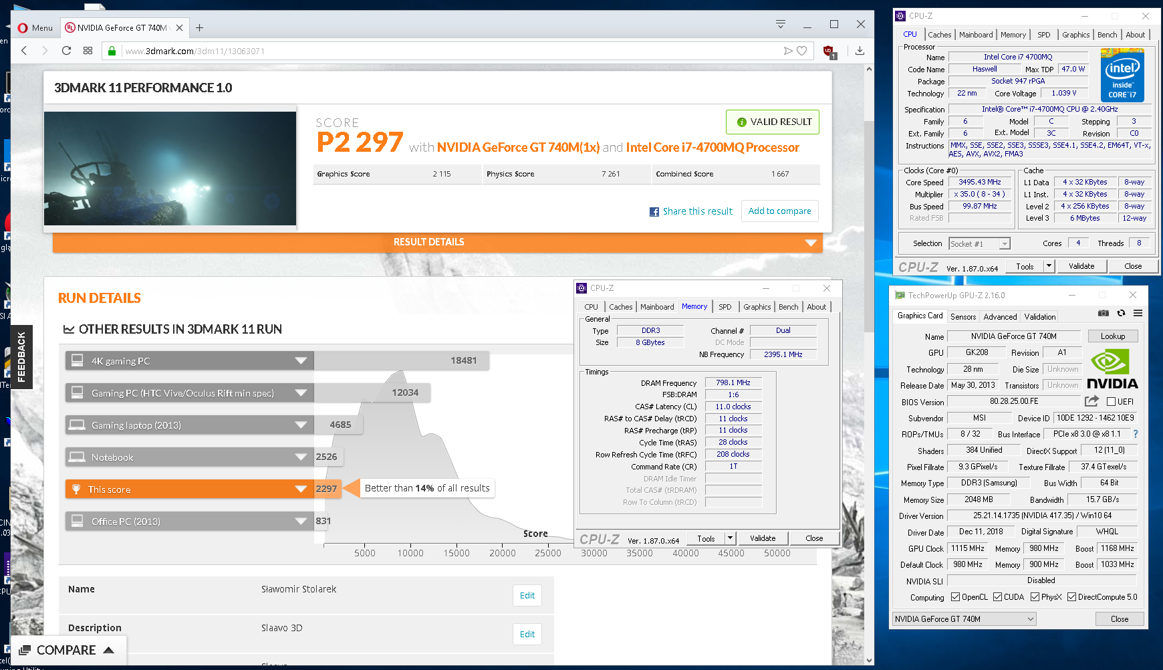
Task: Click the Bus Interface question mark
Action: [1136, 434]
